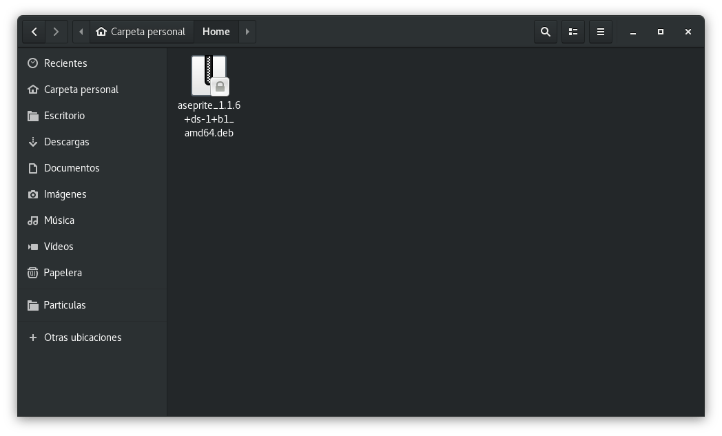The width and height of the screenshot is (722, 436).
Task: Click the Recientes clock icon
Action: [32, 63]
